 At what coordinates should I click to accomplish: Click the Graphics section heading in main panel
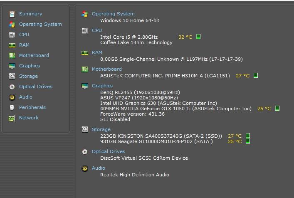[x=102, y=86]
